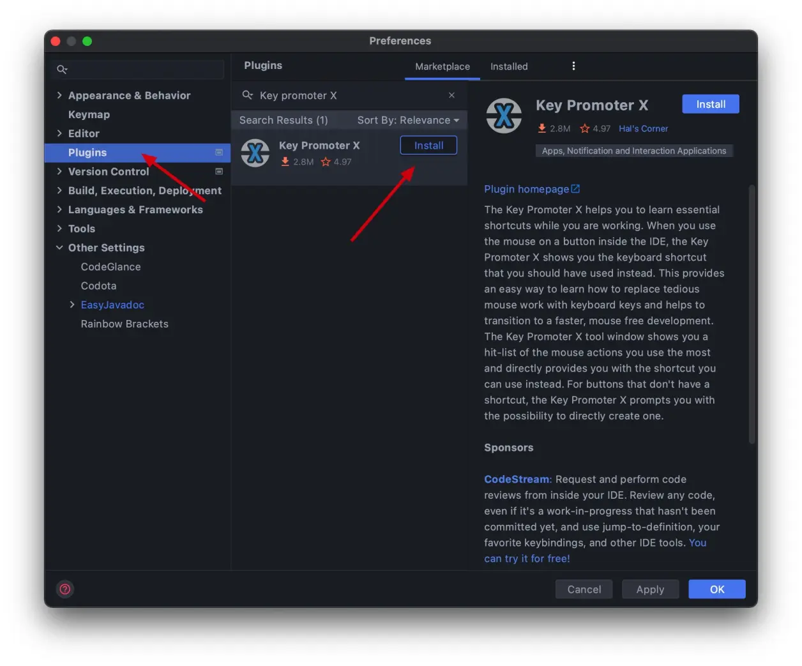
Task: Click the rating star icon in the details header
Action: (x=585, y=128)
